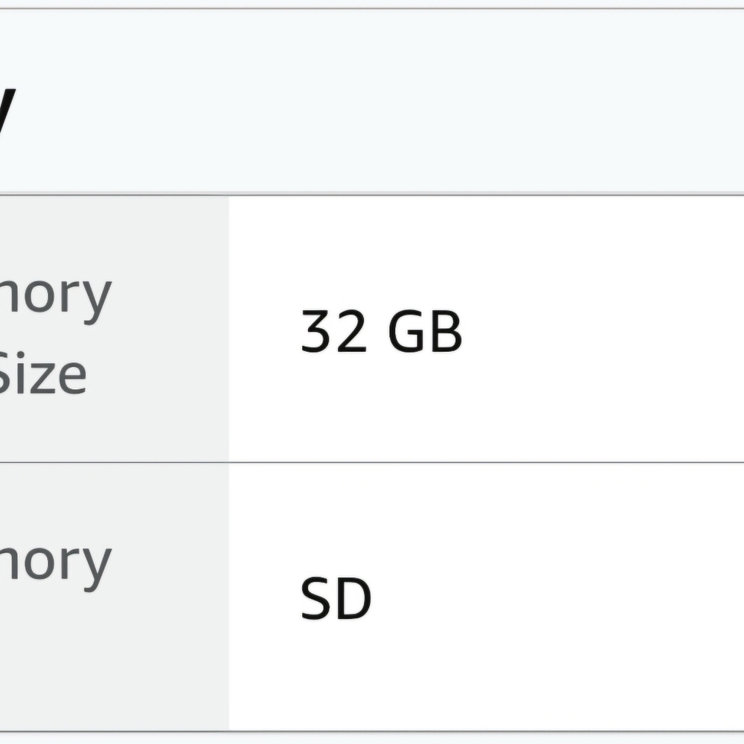Viewport: 744px width, 744px height.
Task: Click the blank space right of SD
Action: [557, 598]
